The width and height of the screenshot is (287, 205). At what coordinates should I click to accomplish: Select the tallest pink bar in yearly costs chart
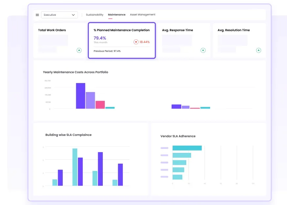[100, 105]
